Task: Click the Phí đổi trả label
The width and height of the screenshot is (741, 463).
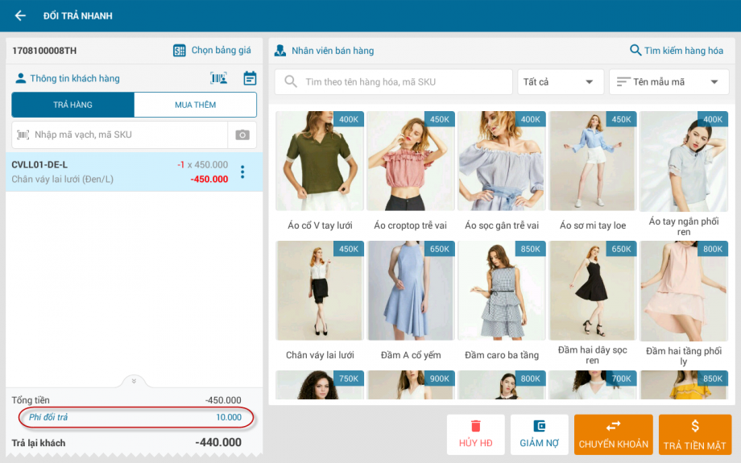Action: [x=48, y=418]
